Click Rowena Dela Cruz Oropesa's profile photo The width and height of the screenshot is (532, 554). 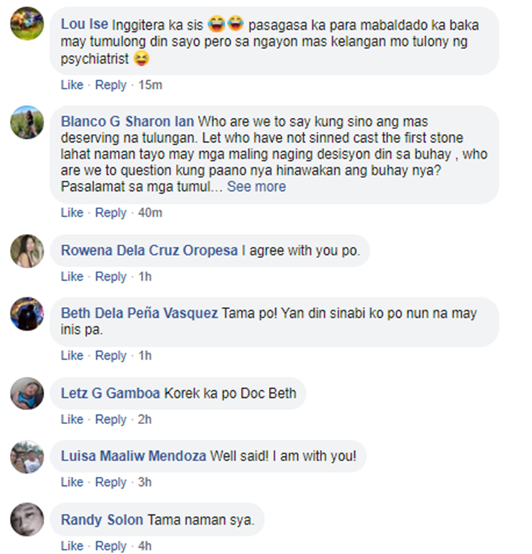tap(27, 251)
